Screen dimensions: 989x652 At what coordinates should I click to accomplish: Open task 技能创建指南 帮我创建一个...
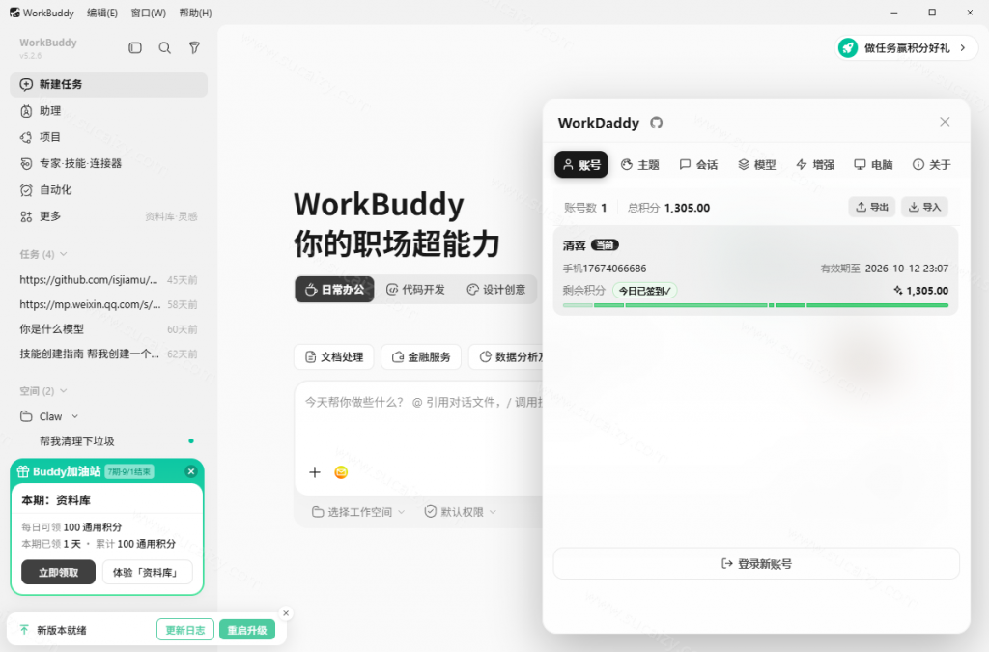tap(108, 354)
